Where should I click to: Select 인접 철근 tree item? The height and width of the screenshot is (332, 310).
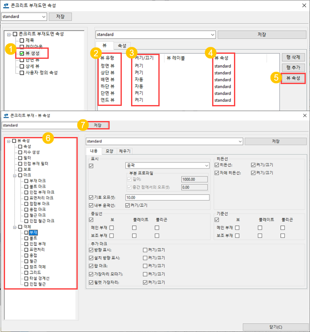[x=37, y=284]
